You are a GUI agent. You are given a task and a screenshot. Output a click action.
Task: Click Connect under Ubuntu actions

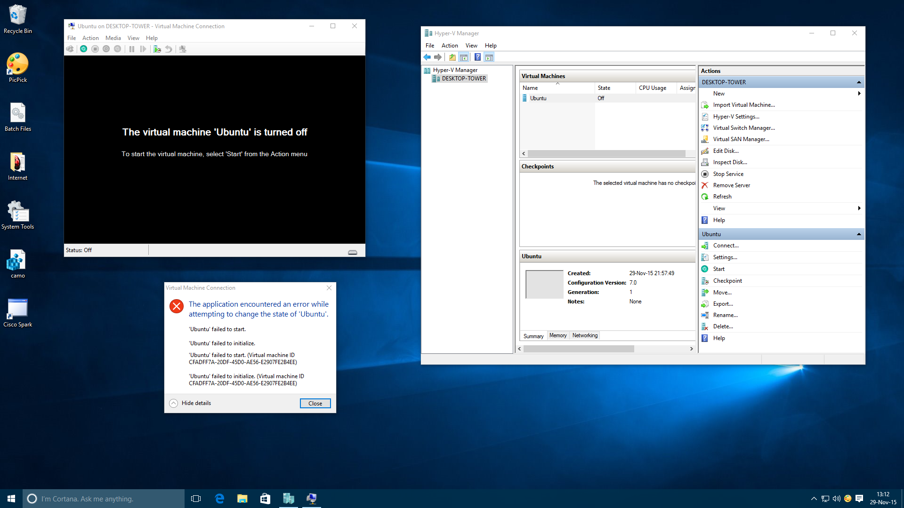[726, 246]
